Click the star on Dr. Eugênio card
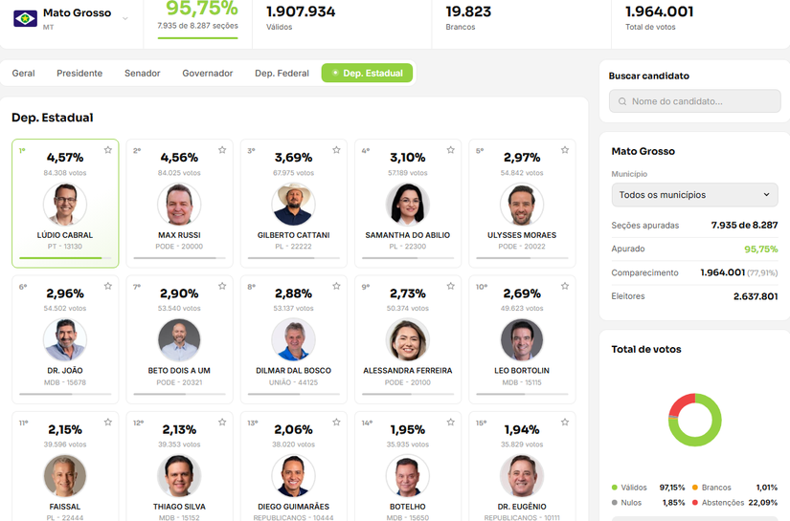Viewport: 790px width, 521px height. tap(565, 423)
